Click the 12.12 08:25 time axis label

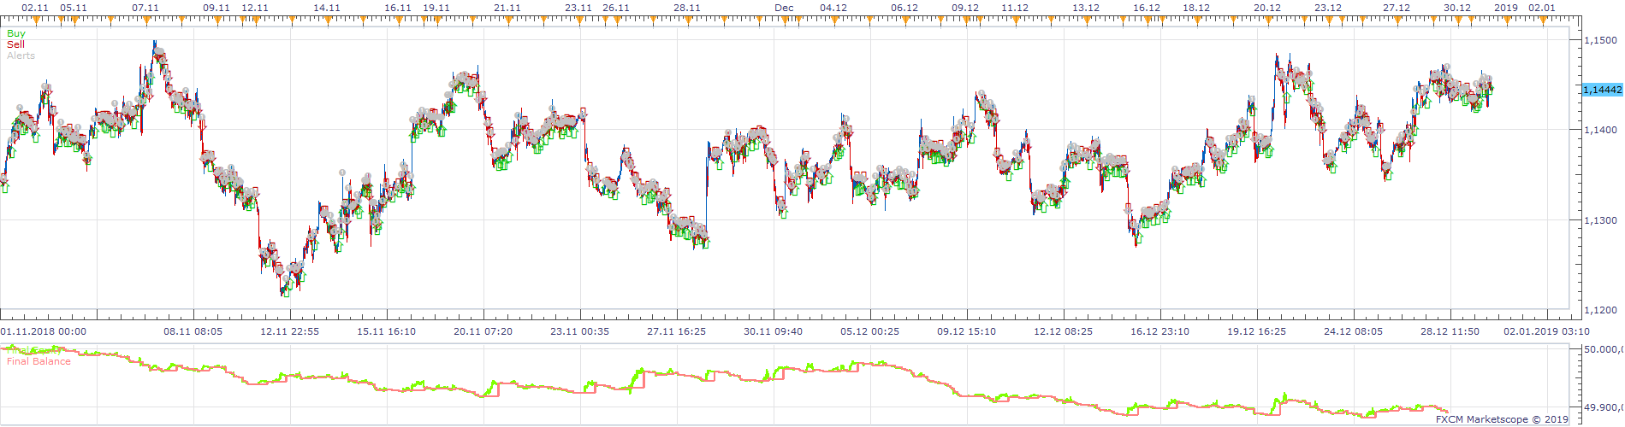(1064, 331)
